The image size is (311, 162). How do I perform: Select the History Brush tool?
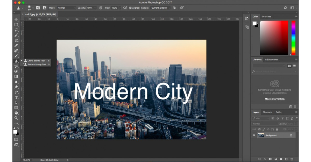(16, 66)
